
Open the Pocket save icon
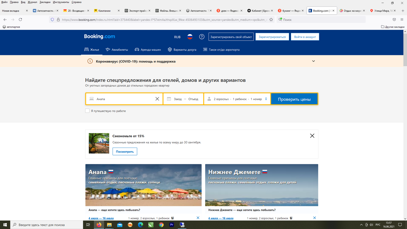pyautogui.click(x=394, y=20)
